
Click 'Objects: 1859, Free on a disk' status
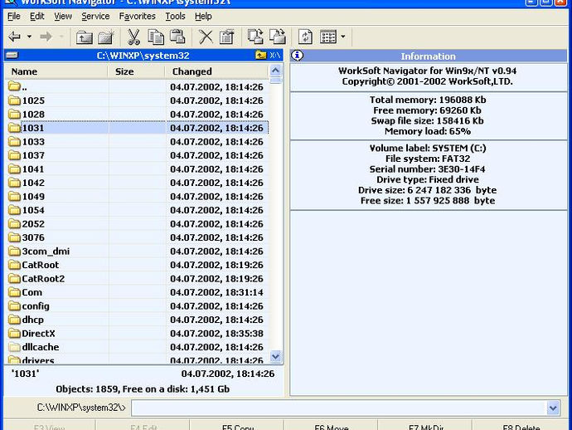(x=143, y=389)
